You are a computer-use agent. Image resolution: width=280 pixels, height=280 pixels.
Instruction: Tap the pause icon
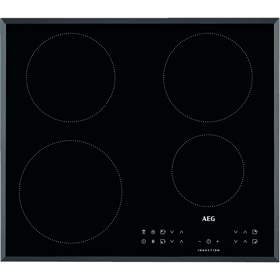(x=153, y=241)
